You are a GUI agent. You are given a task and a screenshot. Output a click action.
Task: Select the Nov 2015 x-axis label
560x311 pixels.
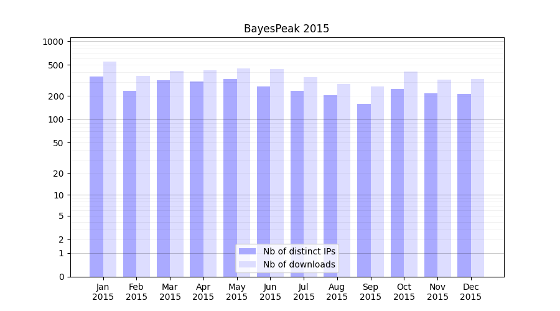tap(437, 292)
